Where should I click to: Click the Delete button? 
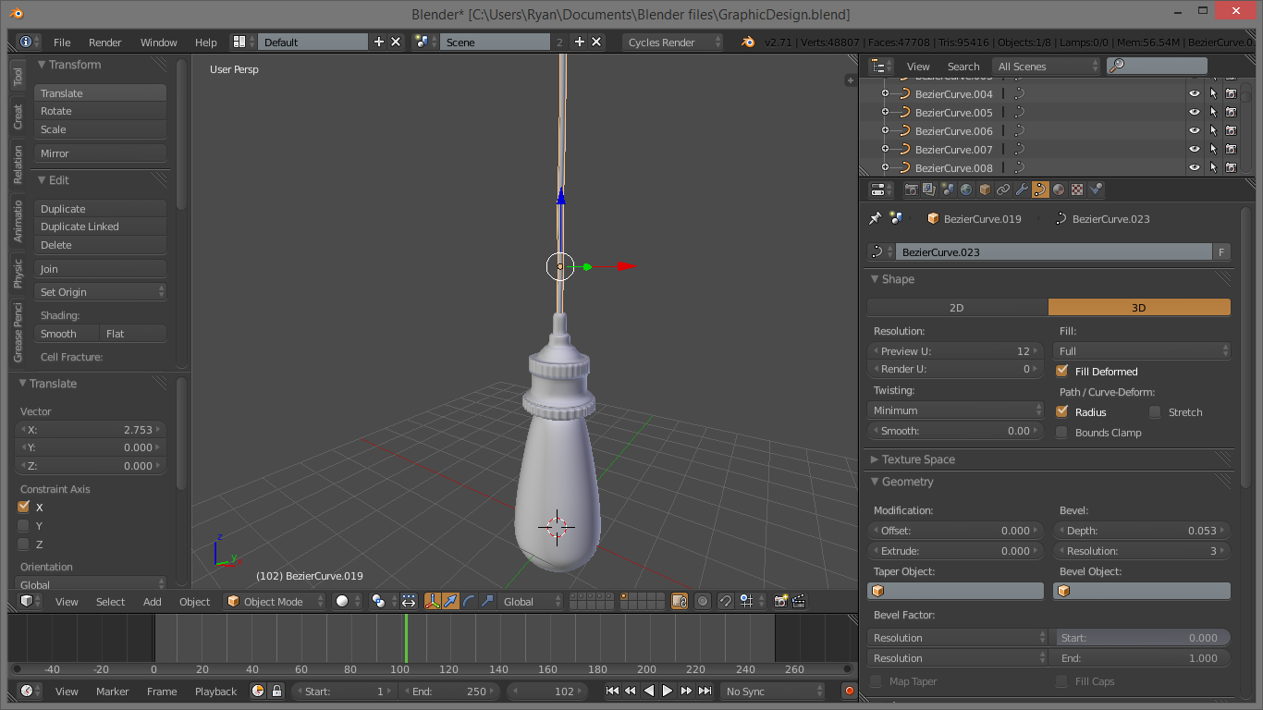click(101, 245)
